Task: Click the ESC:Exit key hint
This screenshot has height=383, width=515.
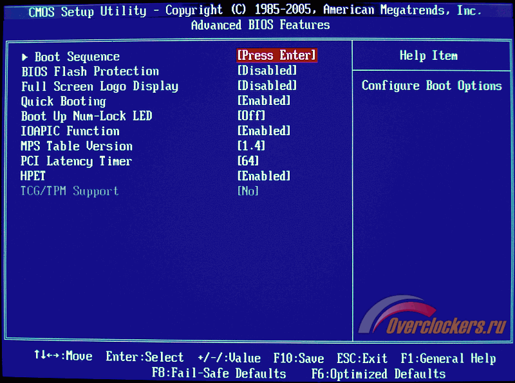Action: click(x=362, y=358)
